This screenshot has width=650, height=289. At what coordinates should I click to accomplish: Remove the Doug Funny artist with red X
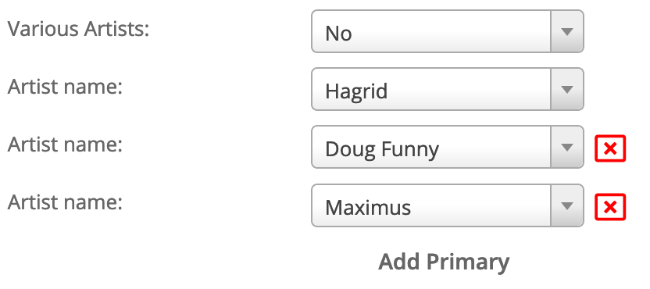pos(610,148)
